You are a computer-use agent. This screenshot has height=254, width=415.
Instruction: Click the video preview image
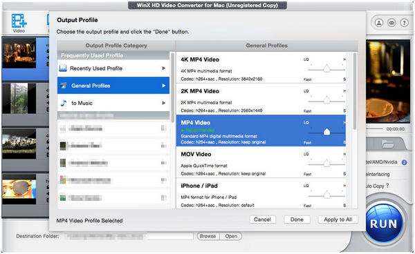[388, 81]
